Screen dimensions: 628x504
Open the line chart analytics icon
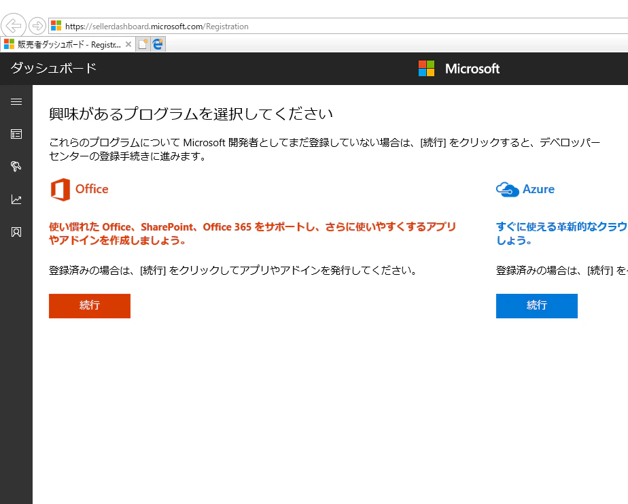click(x=16, y=199)
